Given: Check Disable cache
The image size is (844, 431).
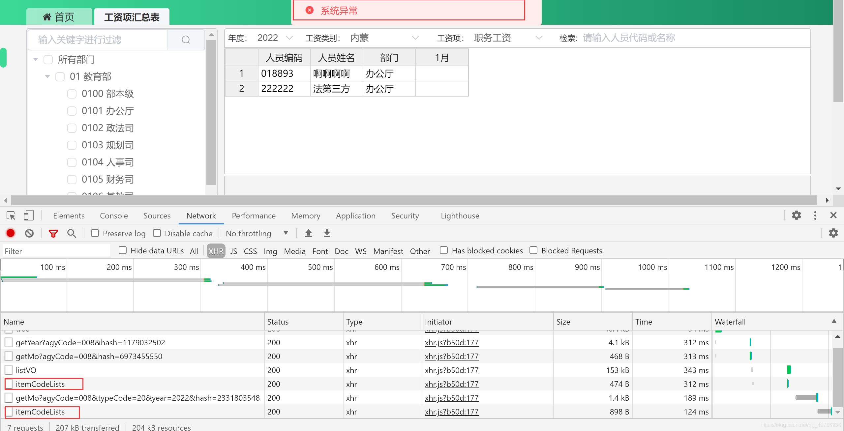Looking at the screenshot, I should pyautogui.click(x=157, y=233).
